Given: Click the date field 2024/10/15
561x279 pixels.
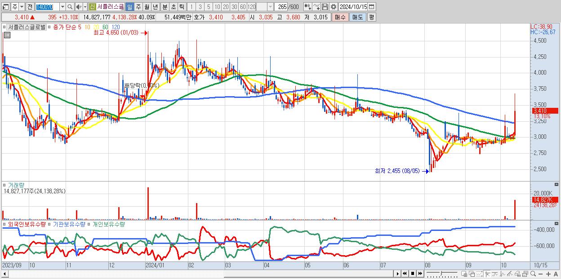Looking at the screenshot, I should (353, 7).
